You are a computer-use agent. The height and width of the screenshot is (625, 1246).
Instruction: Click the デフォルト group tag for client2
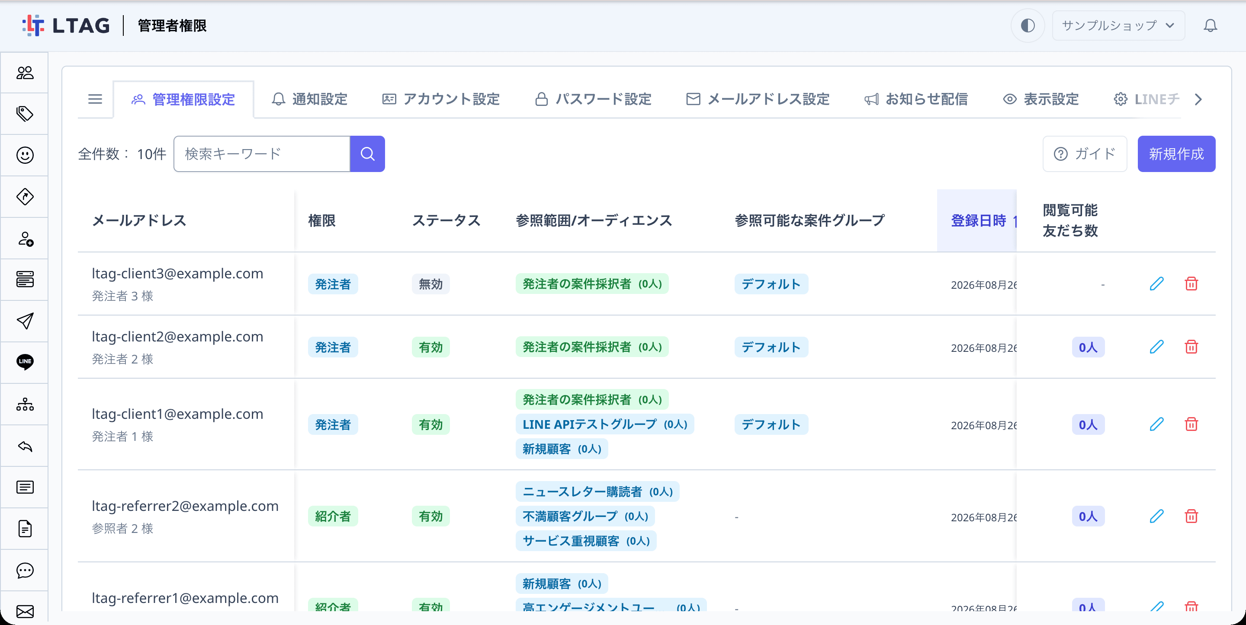point(771,347)
